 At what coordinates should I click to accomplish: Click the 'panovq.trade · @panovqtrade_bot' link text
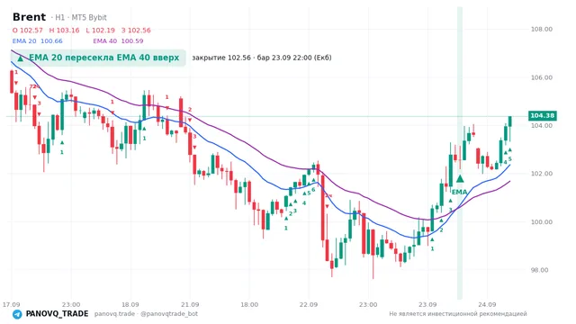(146, 314)
